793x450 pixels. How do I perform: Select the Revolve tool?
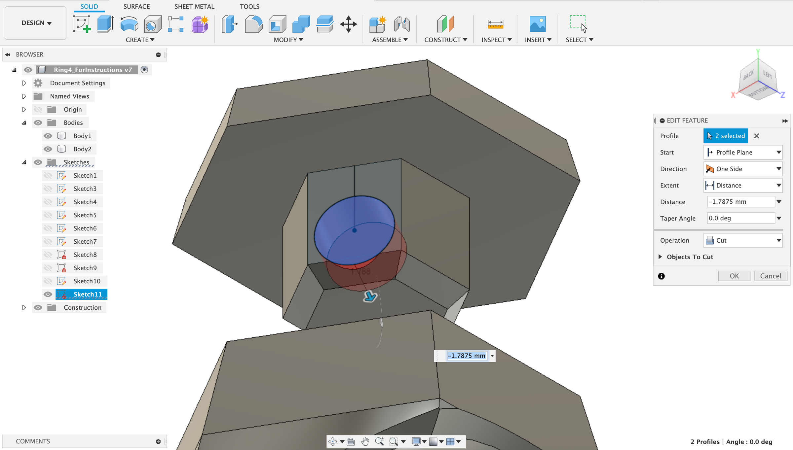pyautogui.click(x=129, y=24)
